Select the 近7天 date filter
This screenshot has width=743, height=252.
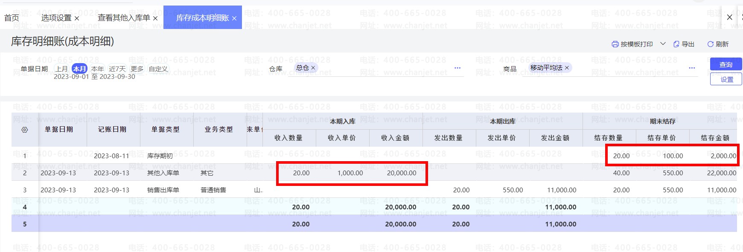pos(117,69)
